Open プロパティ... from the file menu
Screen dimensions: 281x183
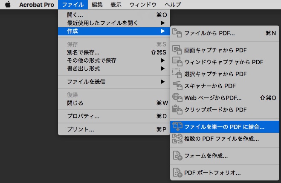click(x=114, y=116)
